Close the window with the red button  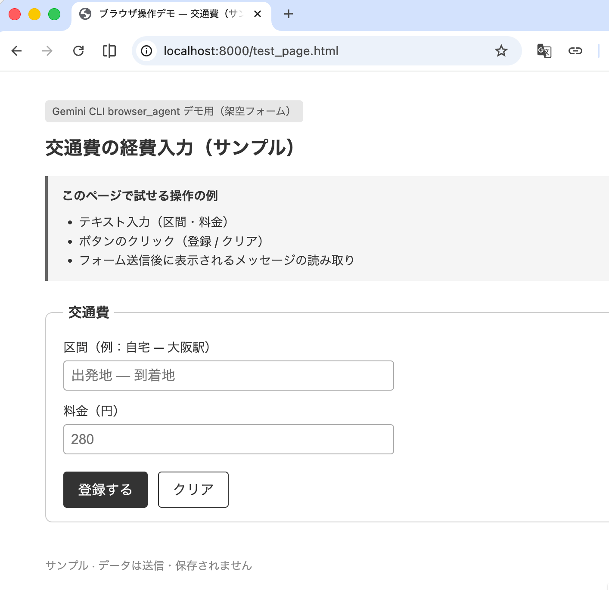(x=15, y=14)
